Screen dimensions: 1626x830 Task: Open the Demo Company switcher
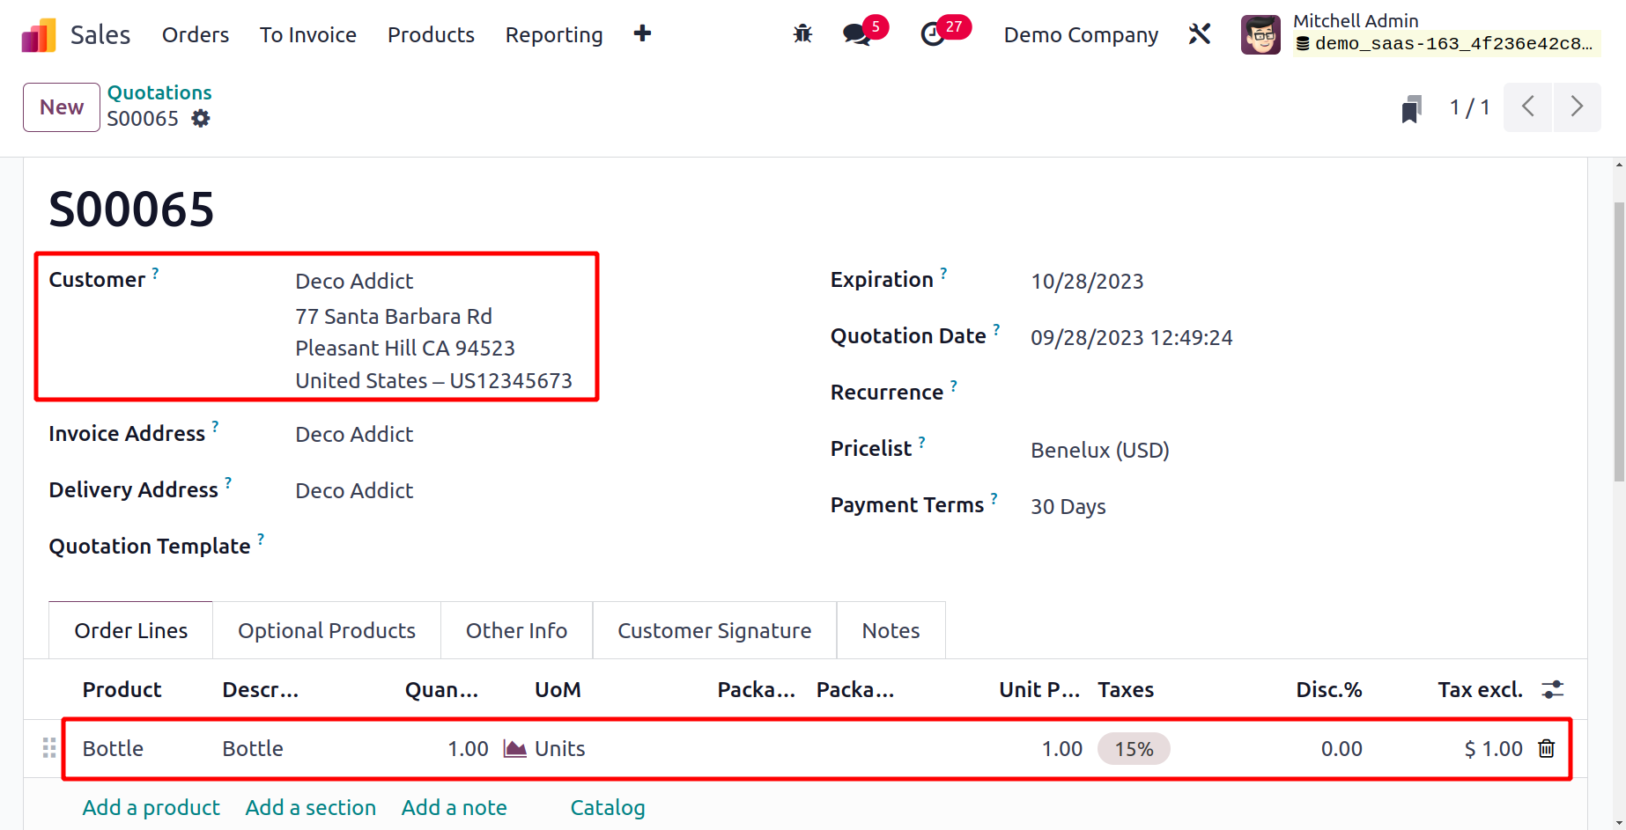coord(1081,35)
